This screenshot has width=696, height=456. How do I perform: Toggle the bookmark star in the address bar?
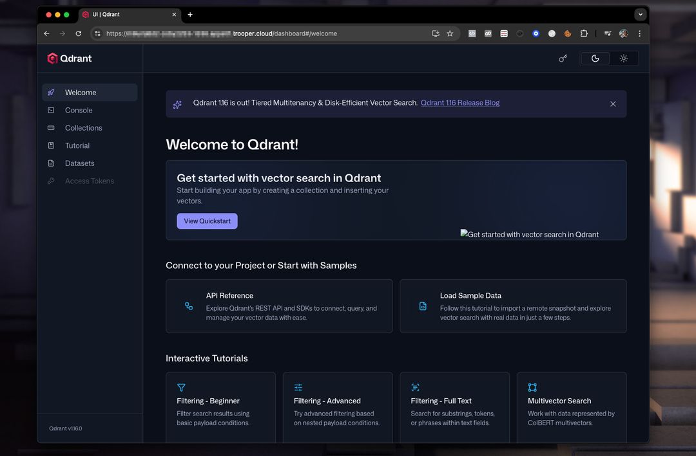pos(450,33)
